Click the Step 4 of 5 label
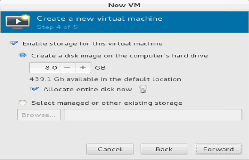Screen dimensions: 249x160 (57, 27)
